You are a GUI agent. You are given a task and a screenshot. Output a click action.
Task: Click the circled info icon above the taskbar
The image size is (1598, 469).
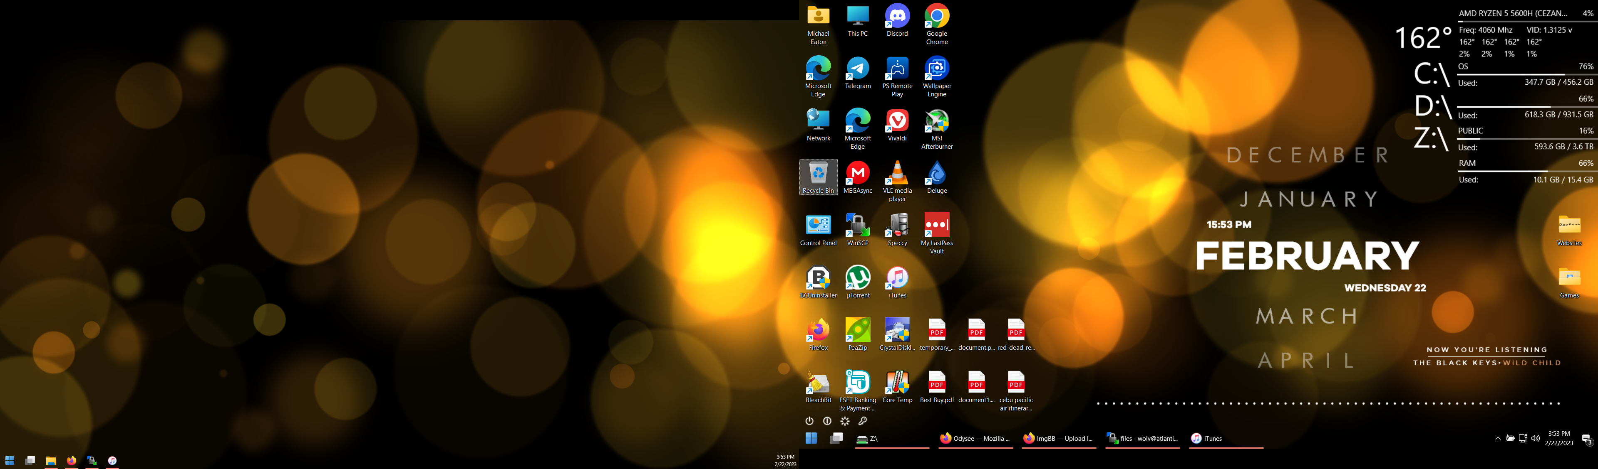click(x=827, y=421)
